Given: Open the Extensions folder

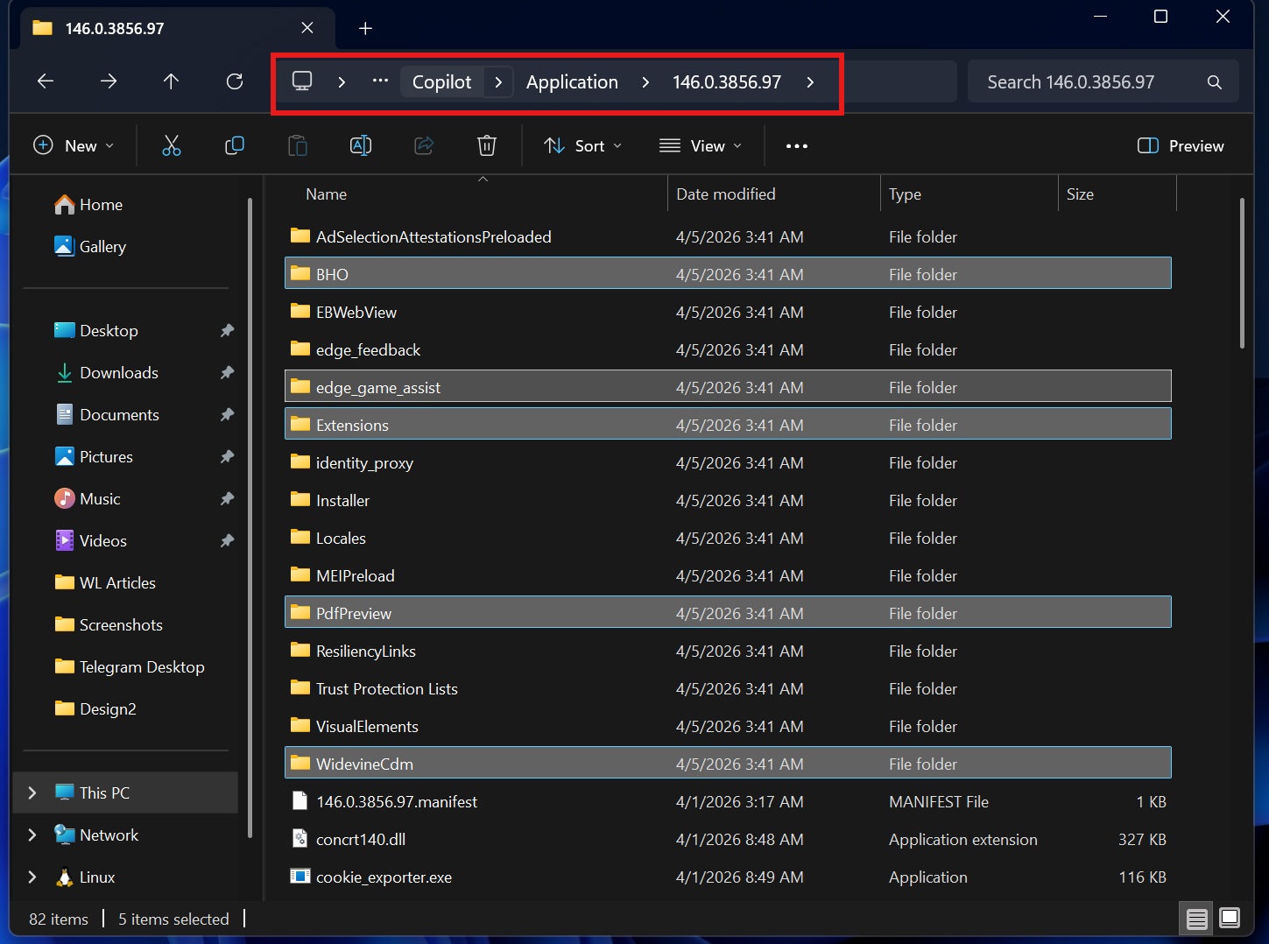Looking at the screenshot, I should [x=352, y=425].
